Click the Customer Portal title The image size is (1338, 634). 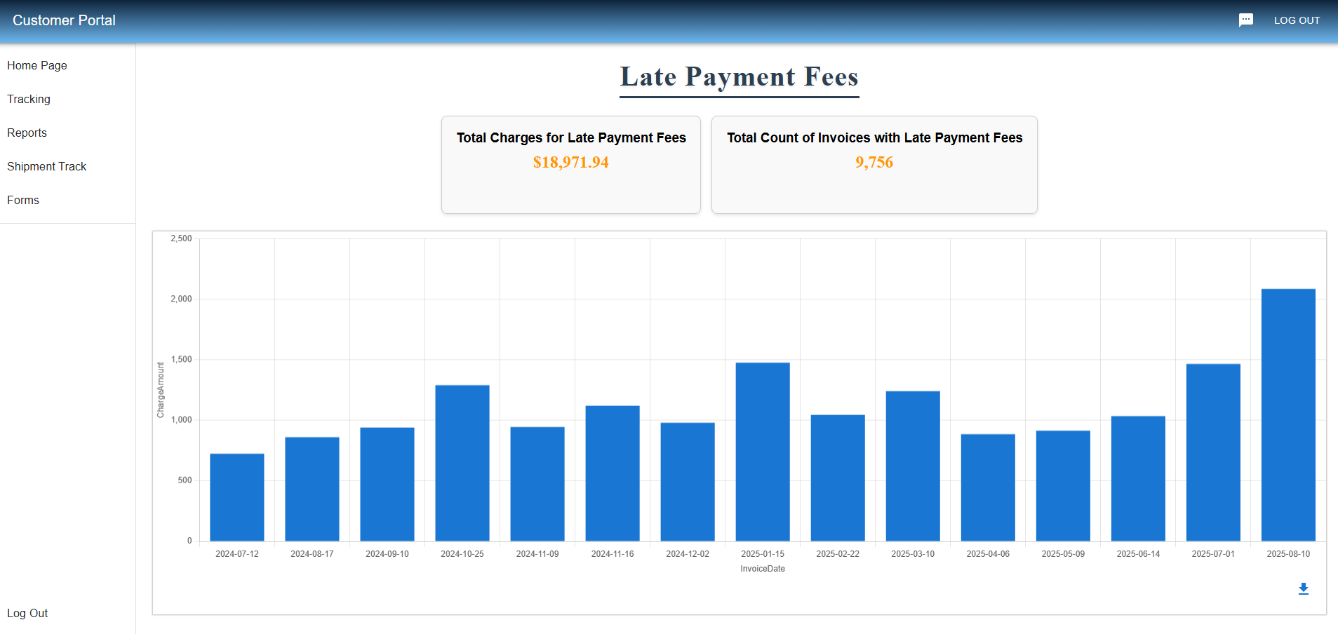coord(64,20)
